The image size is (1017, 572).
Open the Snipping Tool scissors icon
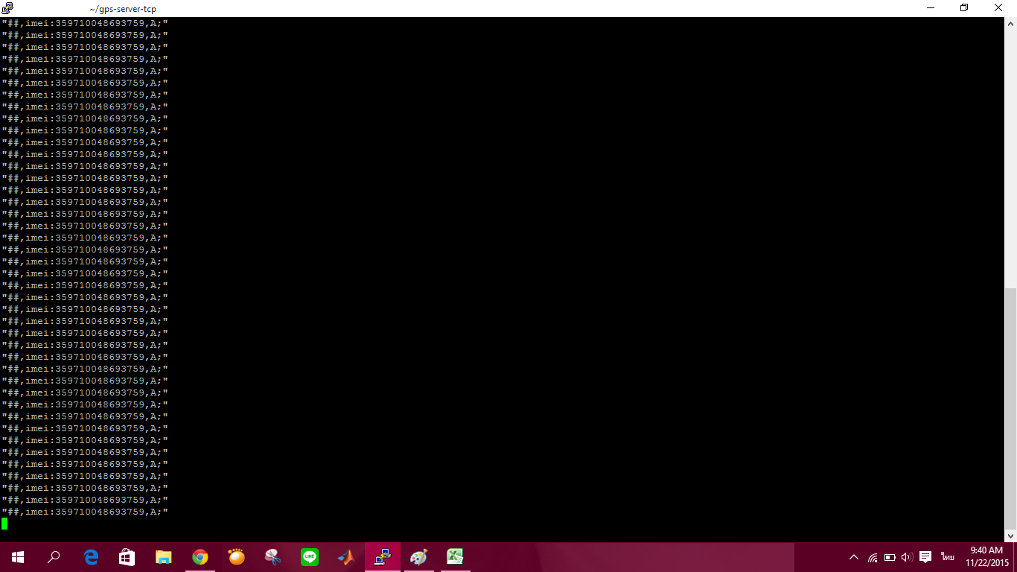click(x=273, y=557)
